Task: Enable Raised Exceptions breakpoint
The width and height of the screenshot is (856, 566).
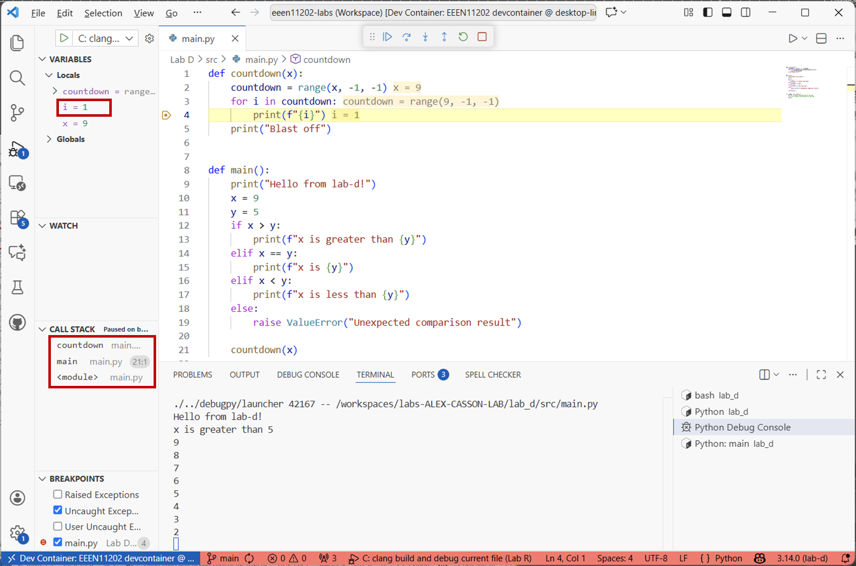Action: (x=58, y=495)
